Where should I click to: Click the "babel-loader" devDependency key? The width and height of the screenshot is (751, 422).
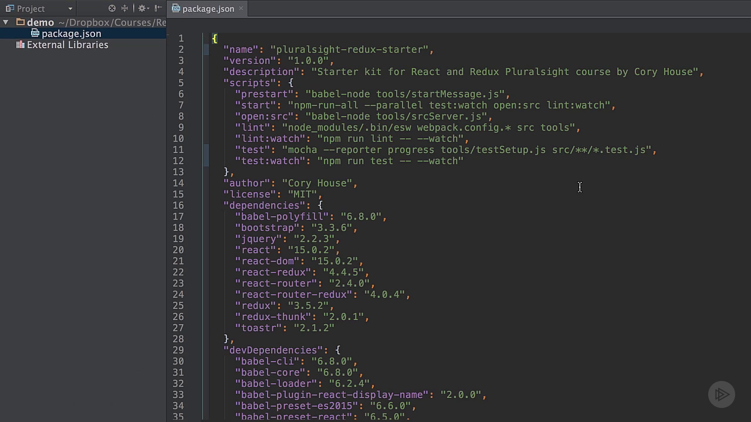(276, 383)
